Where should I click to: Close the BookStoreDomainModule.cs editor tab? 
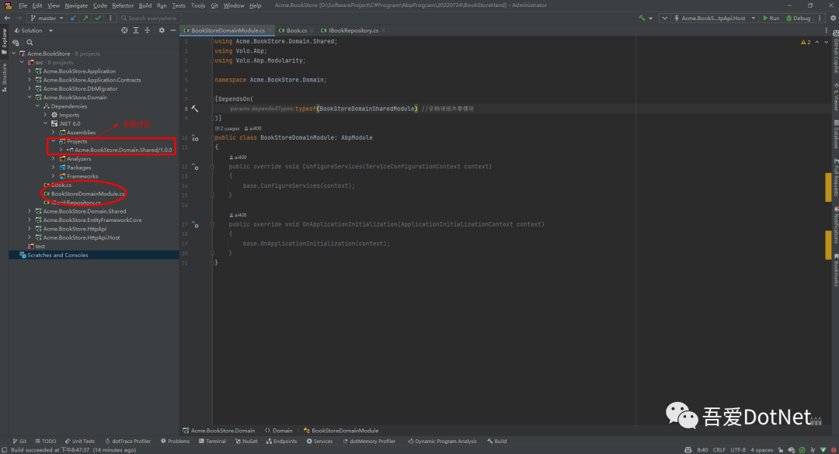(270, 30)
